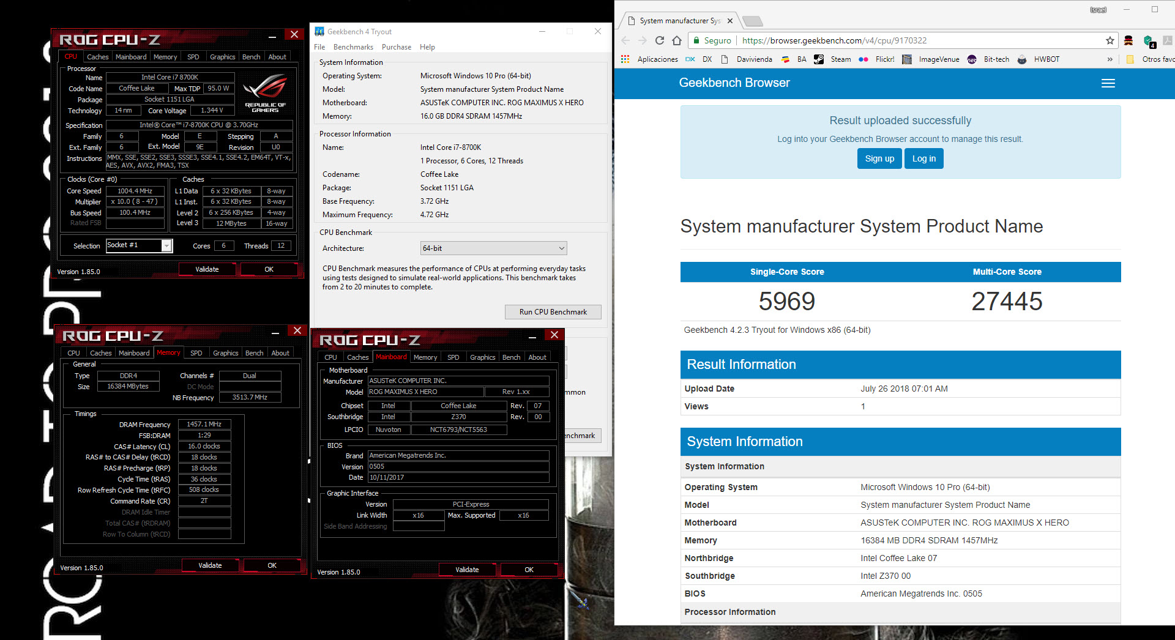The image size is (1175, 640).
Task: Click the Intel Core i7 8700K name field
Action: coord(170,77)
